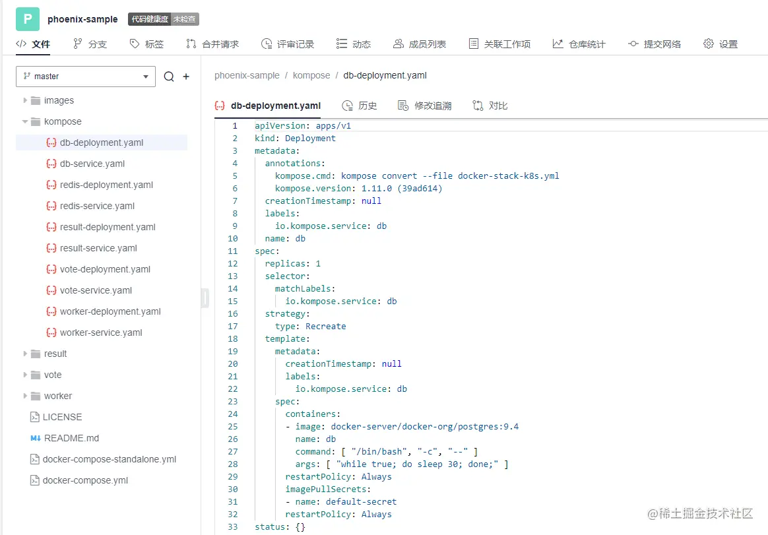Screen dimensions: 768x535
Task: Click the phoenix-sample project avatar icon
Action: click(28, 19)
